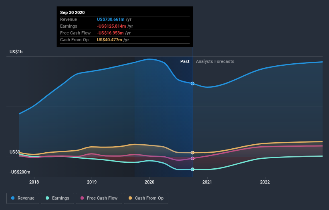Click the US$730.661m revenue value

pos(111,19)
